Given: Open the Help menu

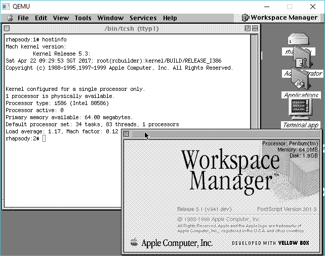Looking at the screenshot, I should tap(170, 18).
